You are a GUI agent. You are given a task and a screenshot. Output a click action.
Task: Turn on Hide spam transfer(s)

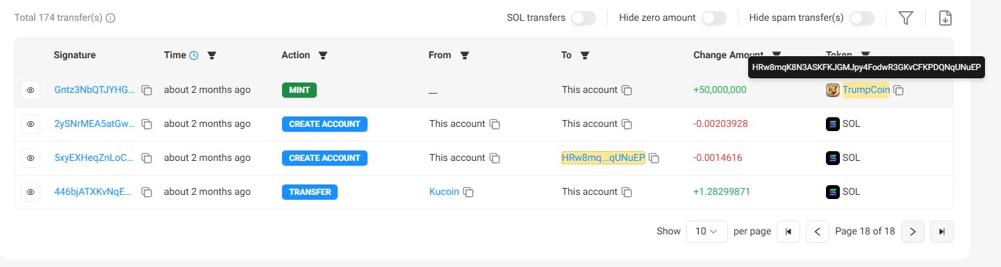862,19
